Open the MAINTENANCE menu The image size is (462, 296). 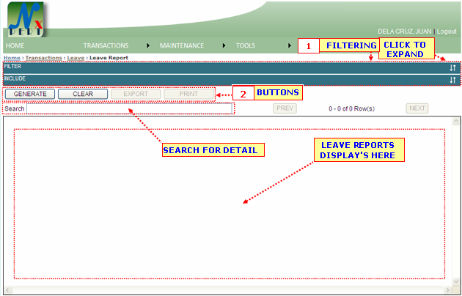(181, 45)
